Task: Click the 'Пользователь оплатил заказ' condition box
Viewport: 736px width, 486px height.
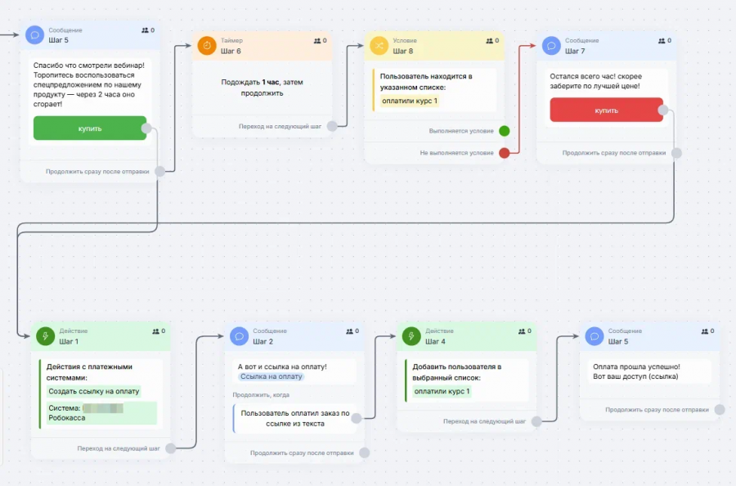Action: pos(295,418)
